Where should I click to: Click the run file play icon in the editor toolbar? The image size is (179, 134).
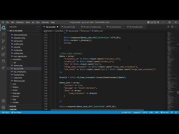coord(169,27)
